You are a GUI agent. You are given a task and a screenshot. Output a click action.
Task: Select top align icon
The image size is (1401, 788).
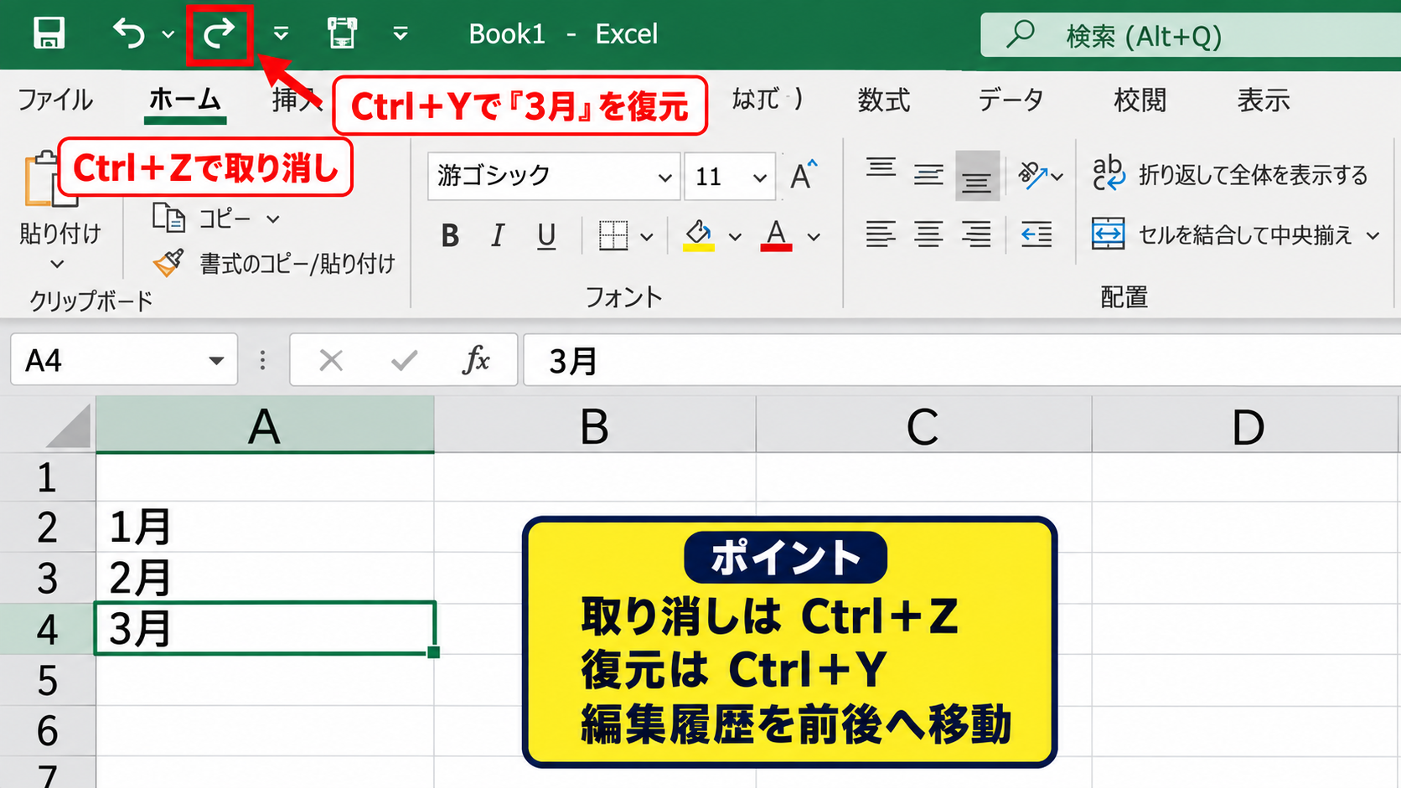tap(881, 168)
